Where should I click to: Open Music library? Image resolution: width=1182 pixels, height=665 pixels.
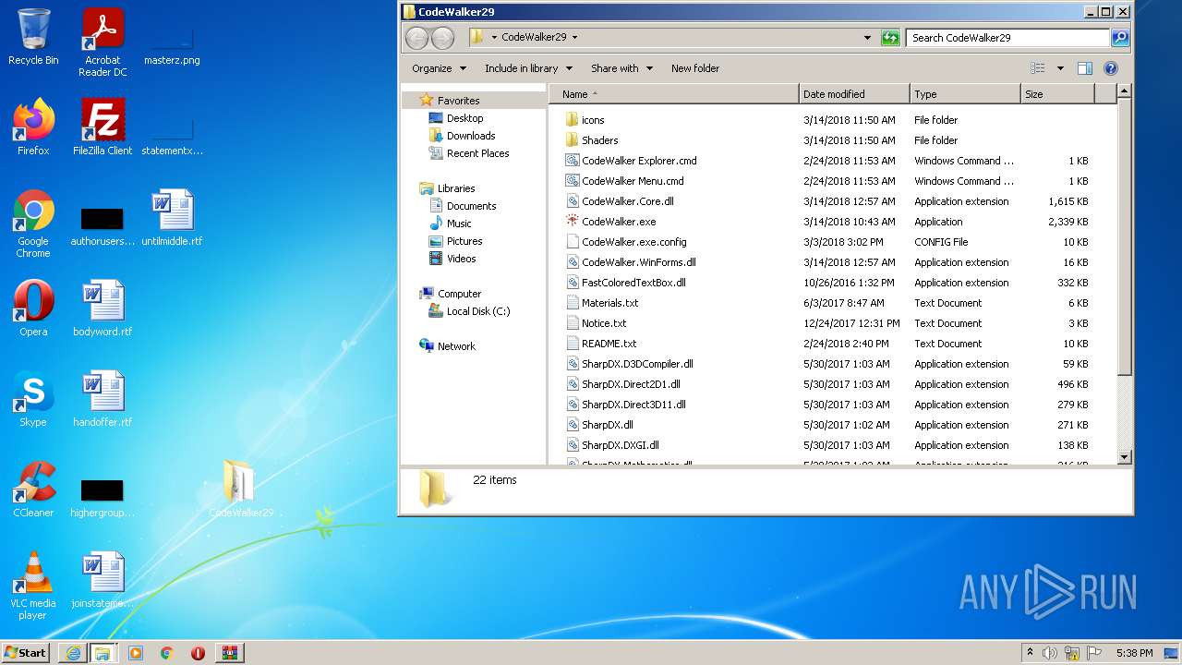[x=459, y=224]
